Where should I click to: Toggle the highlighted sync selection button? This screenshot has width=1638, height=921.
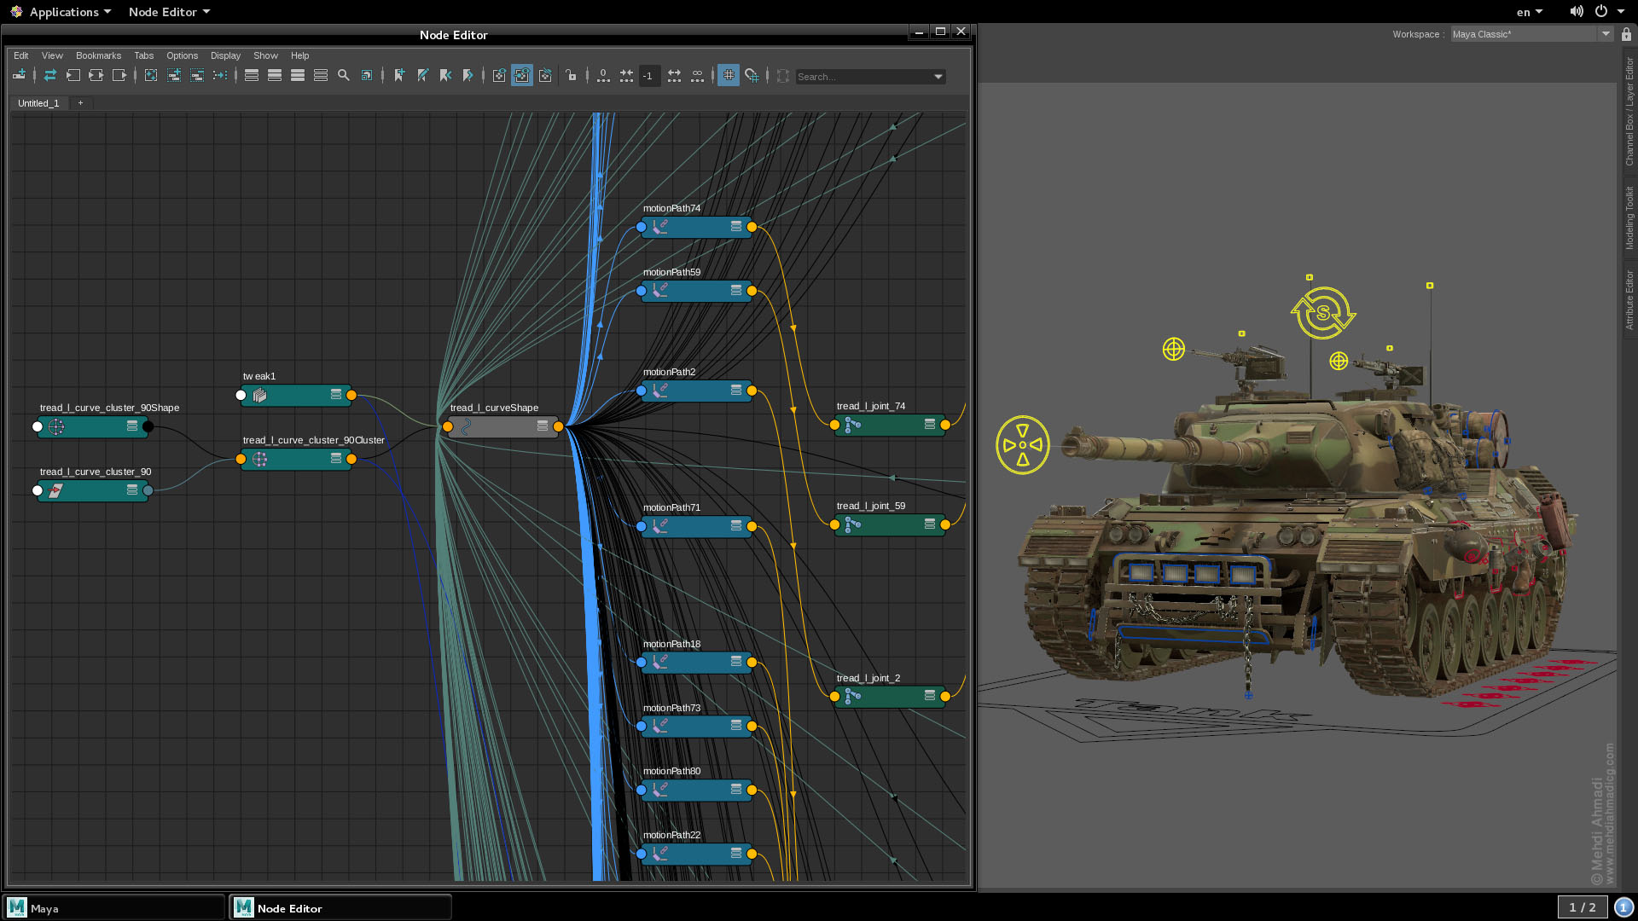click(x=522, y=76)
